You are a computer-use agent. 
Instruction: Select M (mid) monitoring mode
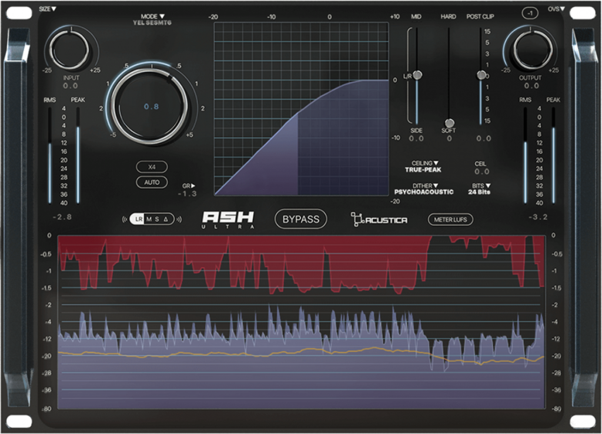(x=149, y=219)
